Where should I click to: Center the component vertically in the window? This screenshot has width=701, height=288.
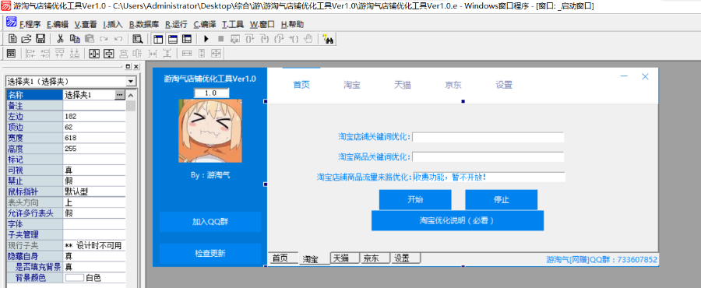point(108,54)
